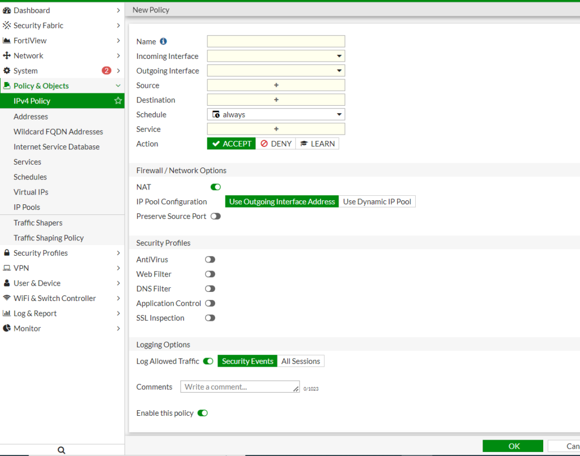
Task: Toggle Log Allowed Traffic off
Action: click(x=208, y=361)
